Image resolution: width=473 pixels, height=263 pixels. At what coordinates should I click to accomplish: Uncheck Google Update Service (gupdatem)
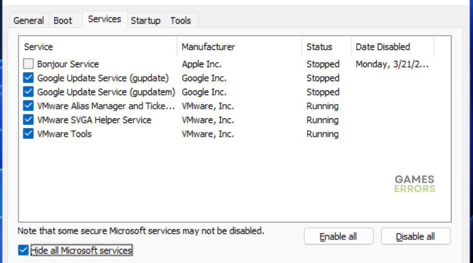tap(28, 92)
